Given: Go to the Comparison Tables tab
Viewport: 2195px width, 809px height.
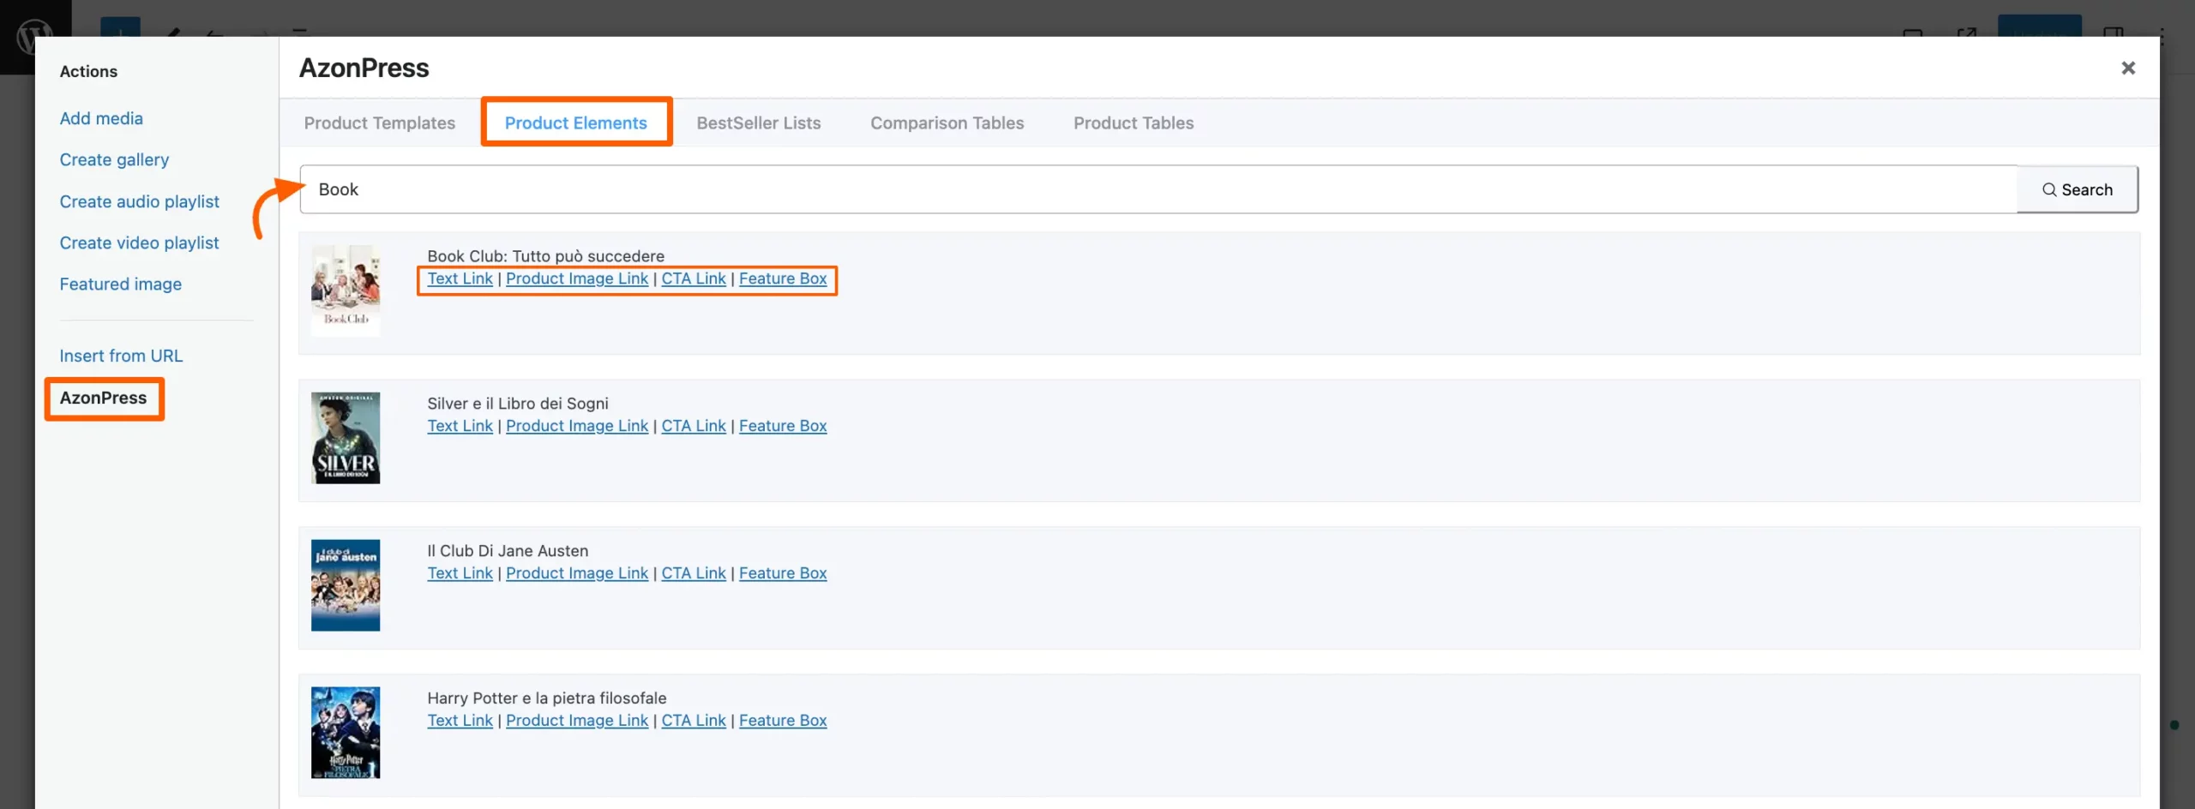Looking at the screenshot, I should click(947, 123).
